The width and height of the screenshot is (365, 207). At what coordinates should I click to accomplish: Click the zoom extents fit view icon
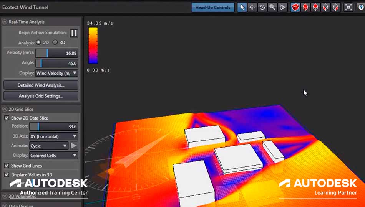coord(348,7)
